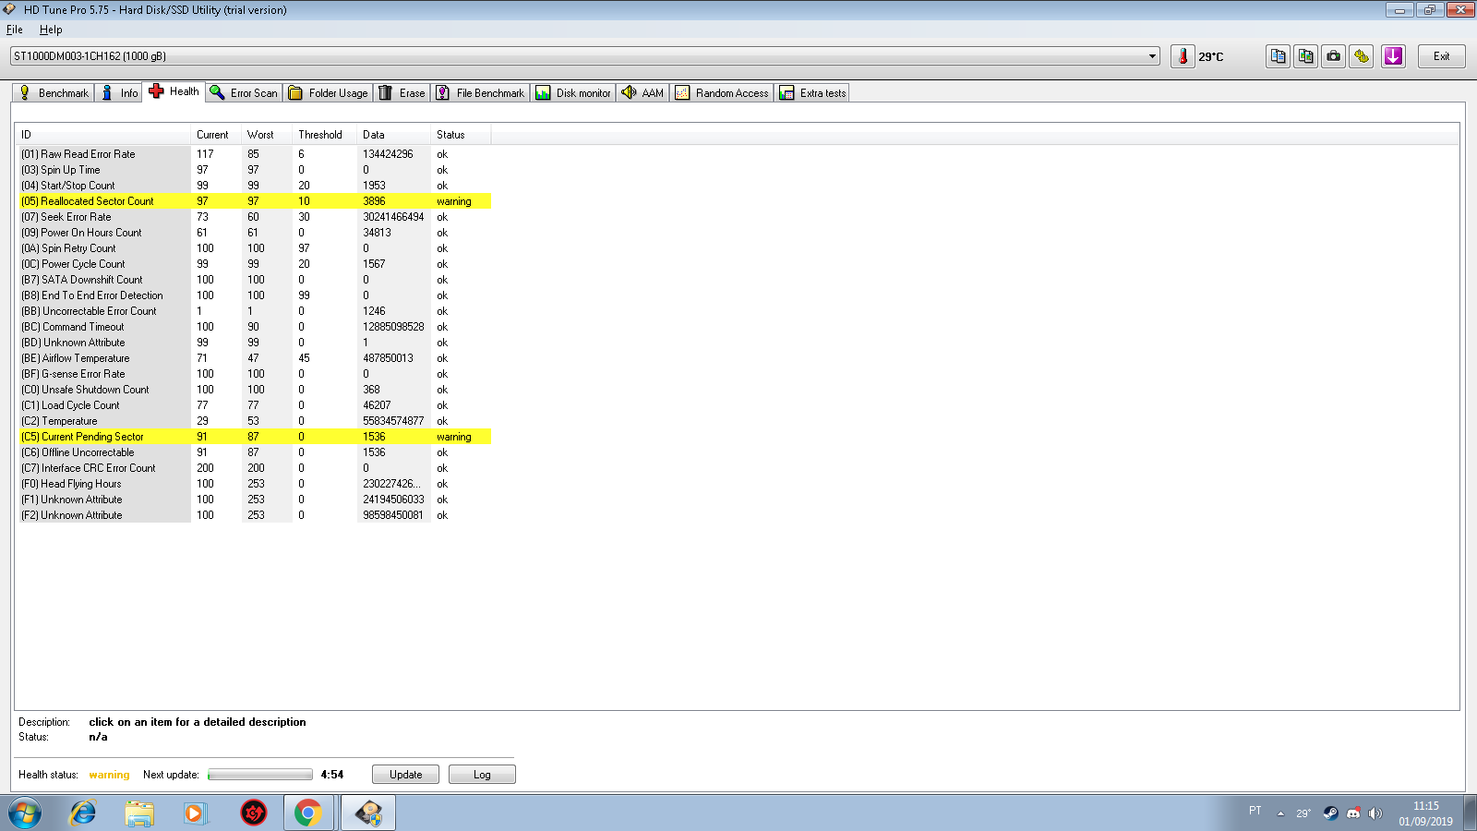
Task: Select Seek Error Rate attribute
Action: pos(253,217)
